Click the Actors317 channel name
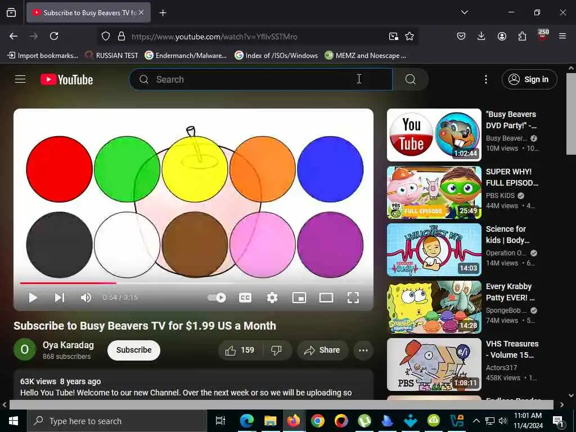Viewport: 576px width, 432px height. tap(501, 367)
